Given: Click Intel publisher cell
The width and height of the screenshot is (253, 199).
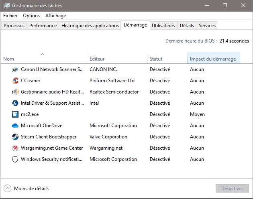Looking at the screenshot, I should point(94,103).
